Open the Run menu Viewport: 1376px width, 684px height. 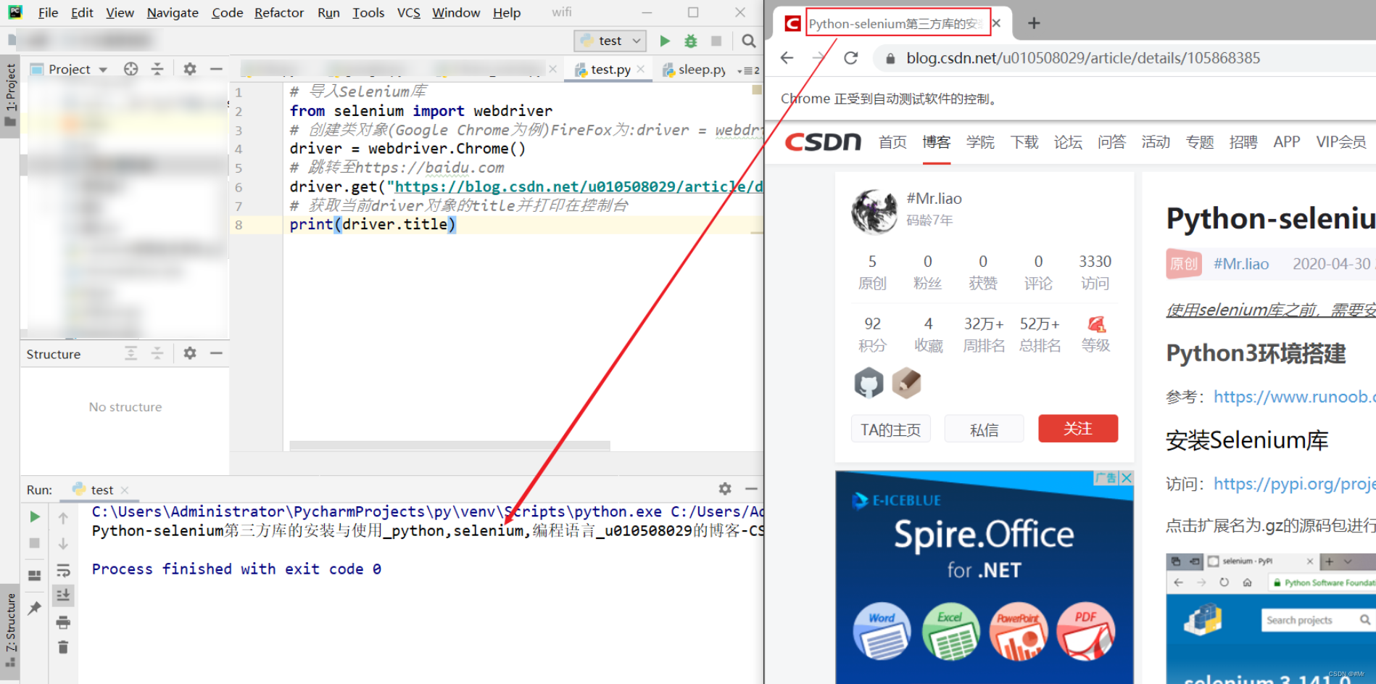[328, 12]
